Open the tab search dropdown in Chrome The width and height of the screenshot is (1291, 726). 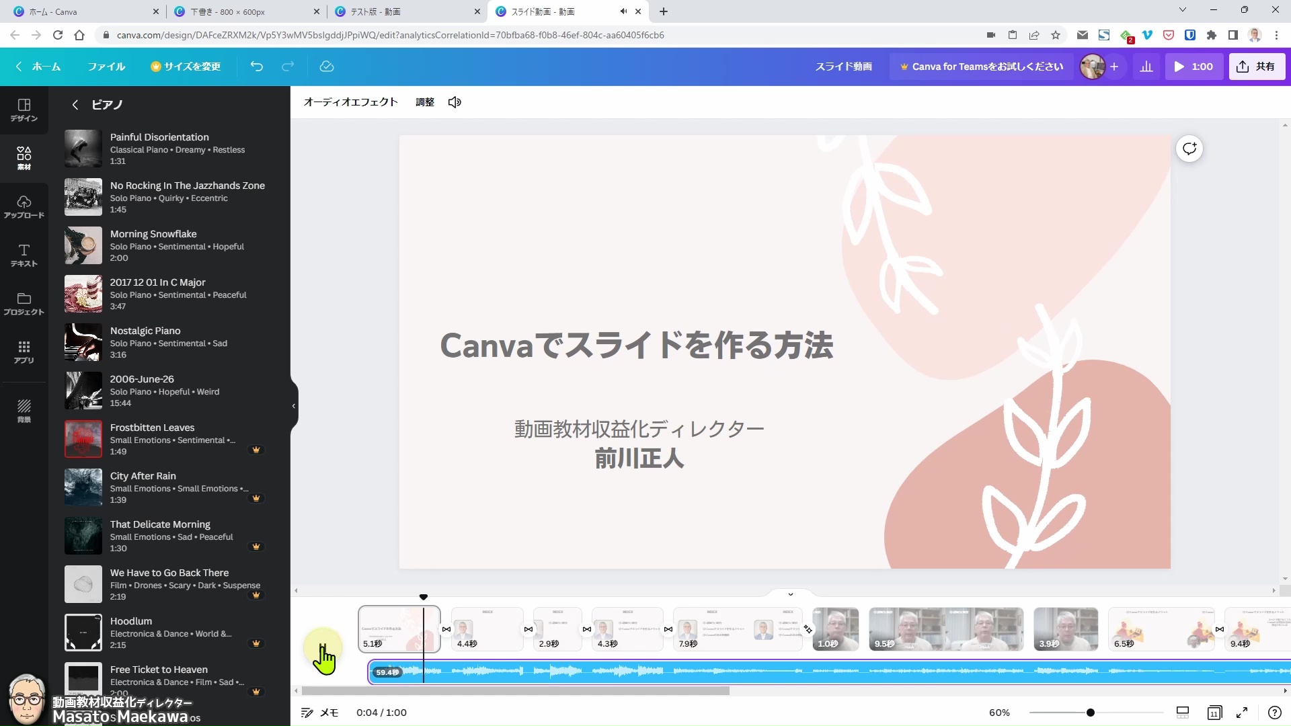coord(1183,10)
